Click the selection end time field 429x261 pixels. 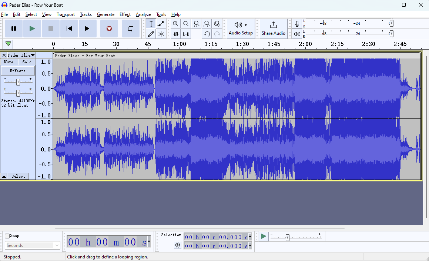(216, 246)
